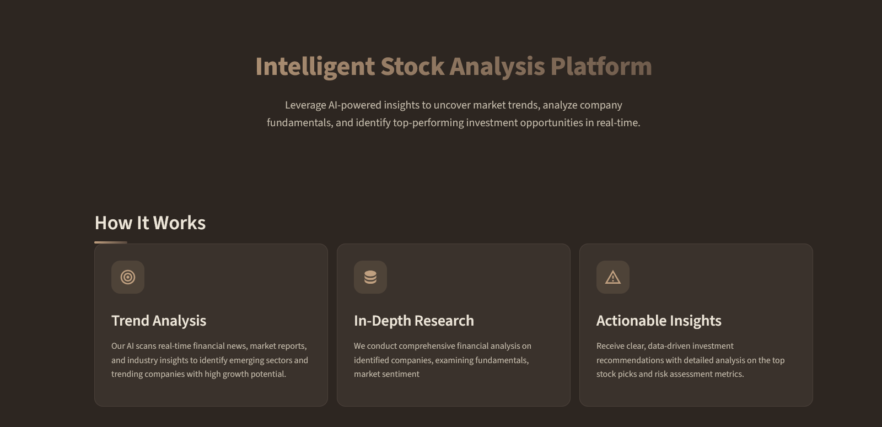Click the word "Analysis" in the main headline
This screenshot has height=427, width=882.
point(497,67)
